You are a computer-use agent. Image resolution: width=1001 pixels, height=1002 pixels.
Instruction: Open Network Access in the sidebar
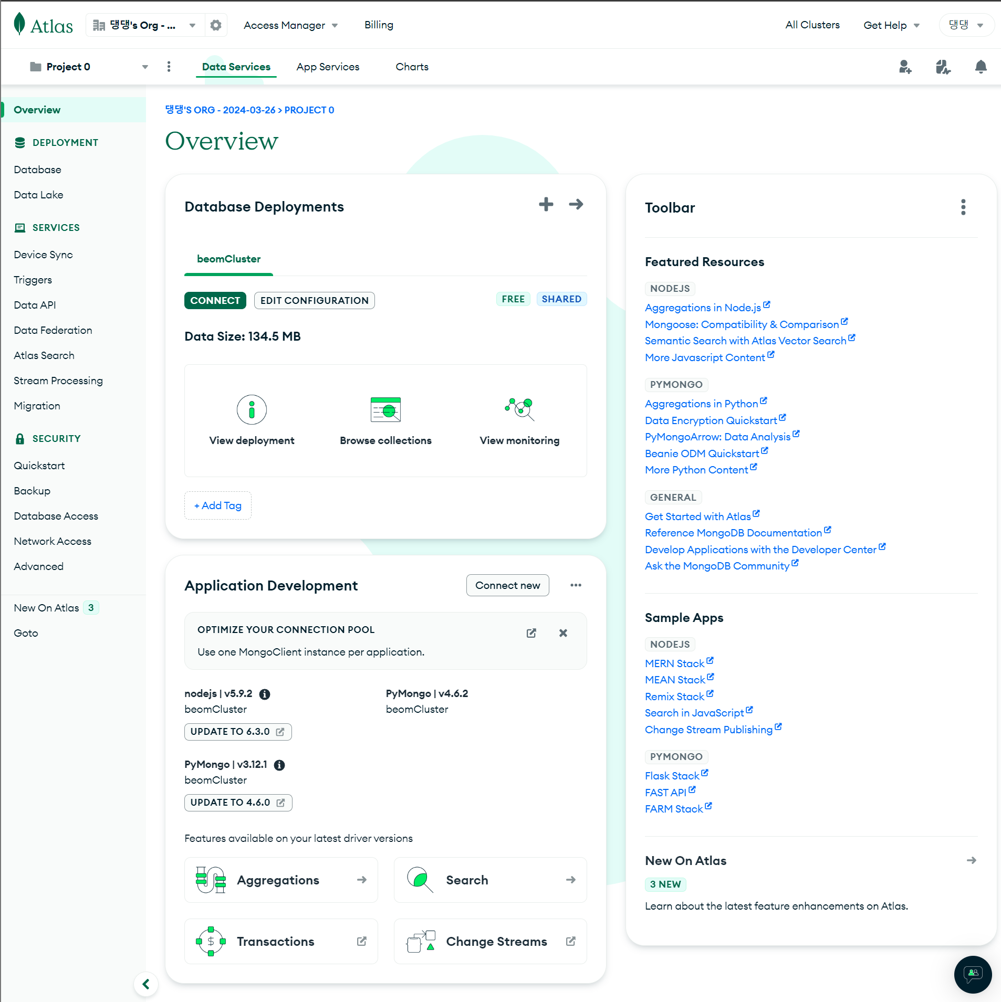pyautogui.click(x=52, y=541)
